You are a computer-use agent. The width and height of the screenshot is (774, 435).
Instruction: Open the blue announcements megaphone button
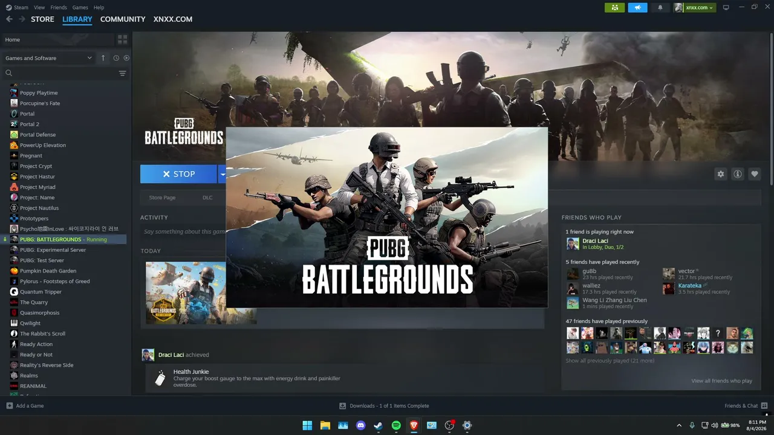click(637, 7)
